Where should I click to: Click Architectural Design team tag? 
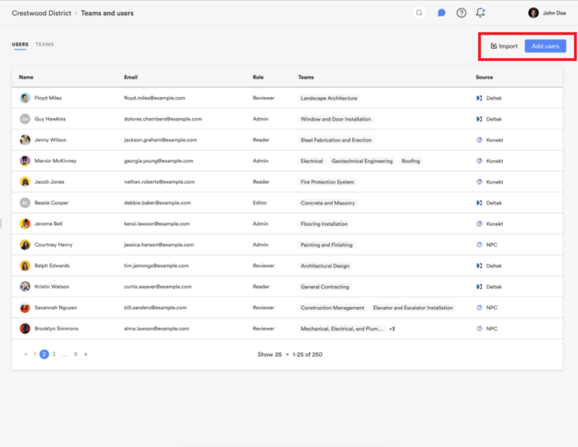click(x=325, y=266)
